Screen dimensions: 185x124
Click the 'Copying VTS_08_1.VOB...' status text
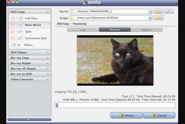point(72,92)
